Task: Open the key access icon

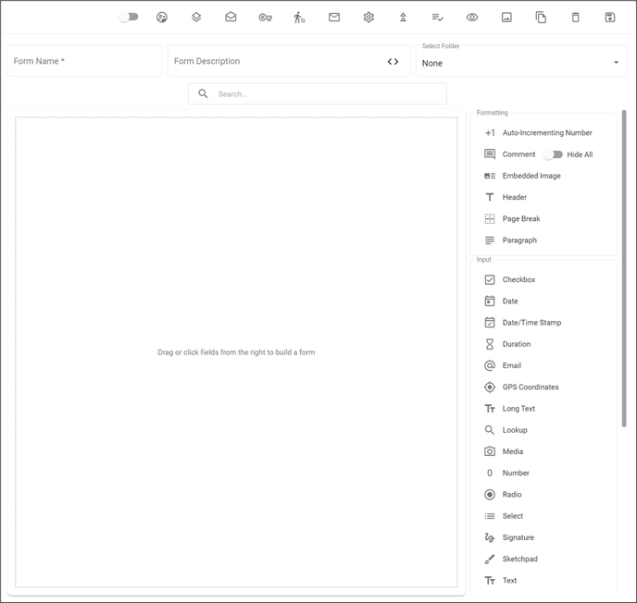Action: (x=266, y=18)
